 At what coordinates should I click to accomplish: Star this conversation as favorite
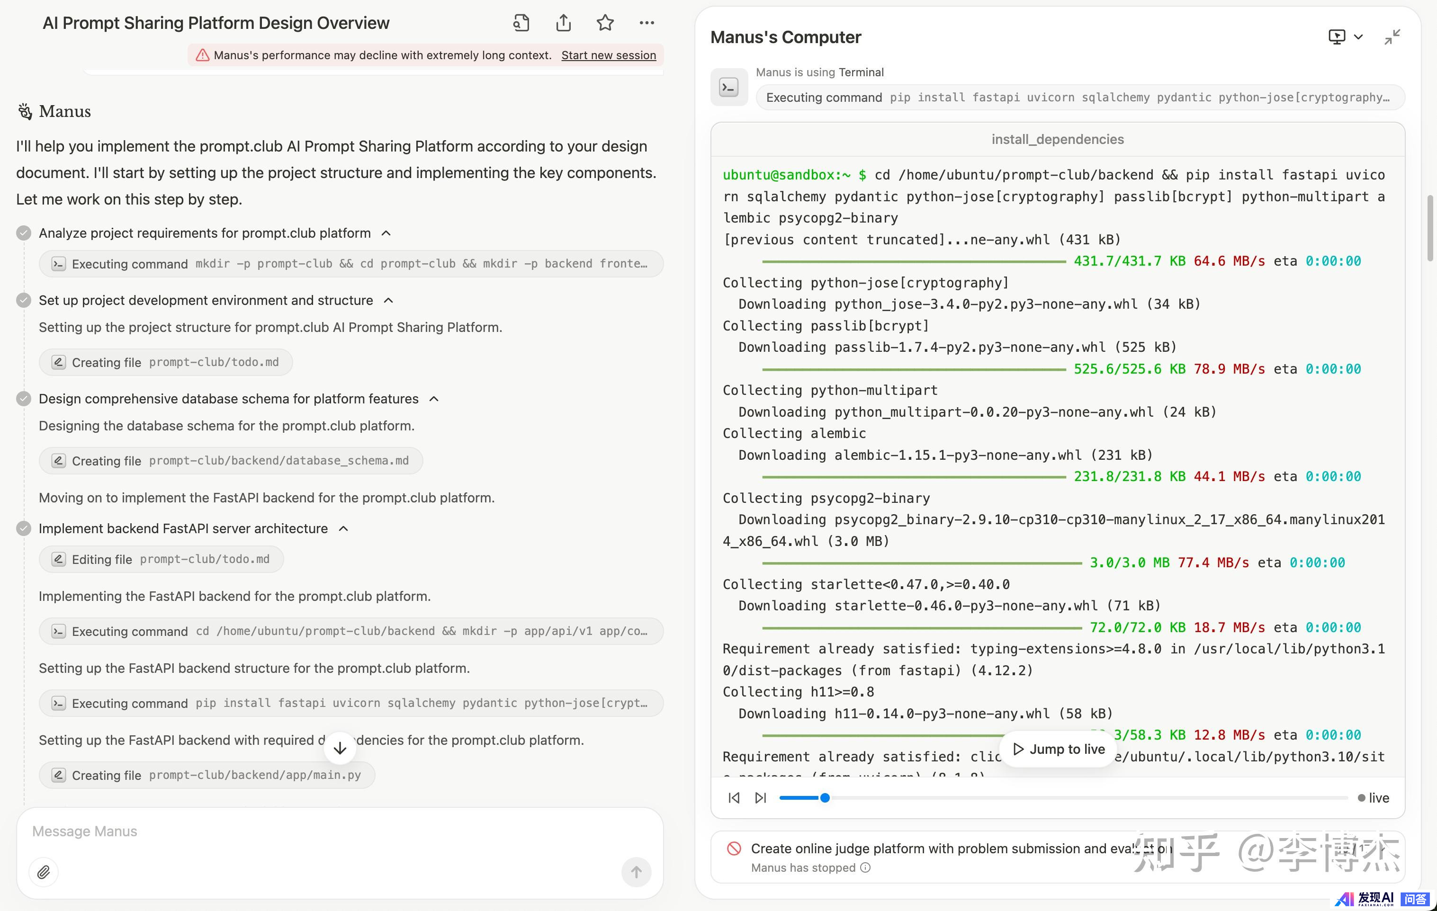coord(605,23)
